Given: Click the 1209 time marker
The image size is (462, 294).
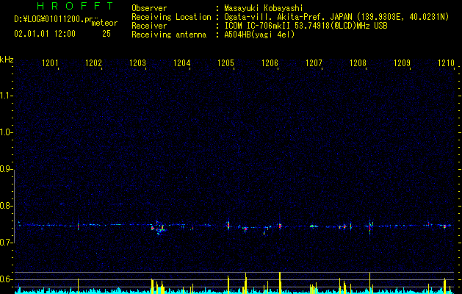Looking at the screenshot, I should (x=402, y=62).
